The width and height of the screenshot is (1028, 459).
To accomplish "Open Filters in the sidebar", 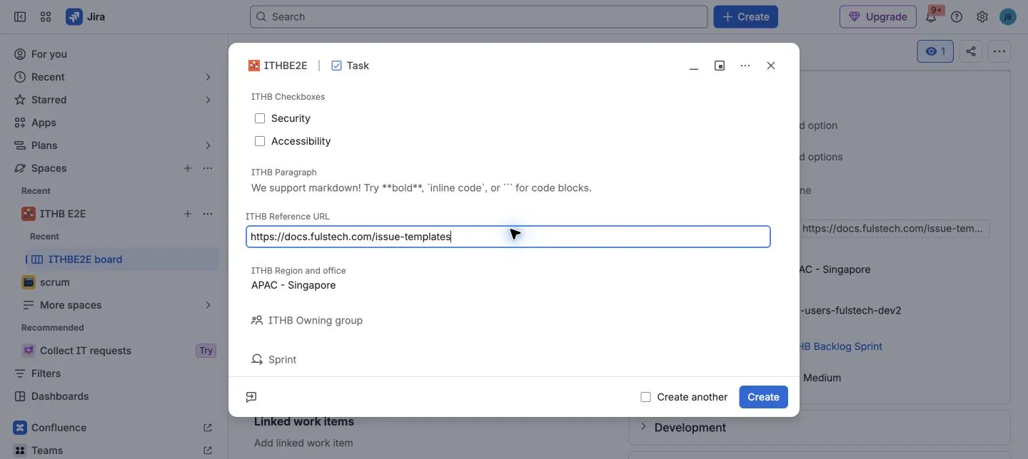I will pos(114,373).
